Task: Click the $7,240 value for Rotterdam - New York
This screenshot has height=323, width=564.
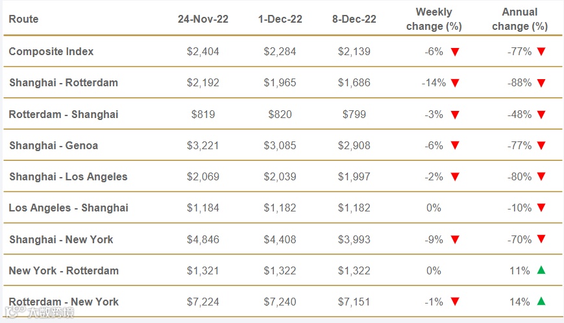Action: click(280, 302)
